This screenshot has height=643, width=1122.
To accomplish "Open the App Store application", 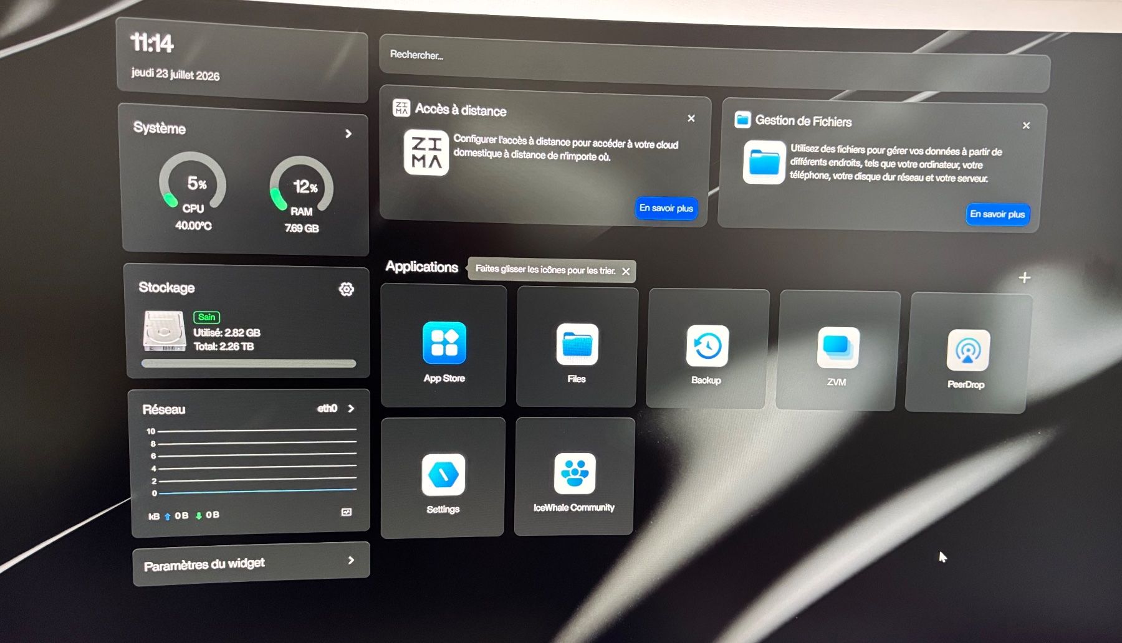I will [x=444, y=346].
